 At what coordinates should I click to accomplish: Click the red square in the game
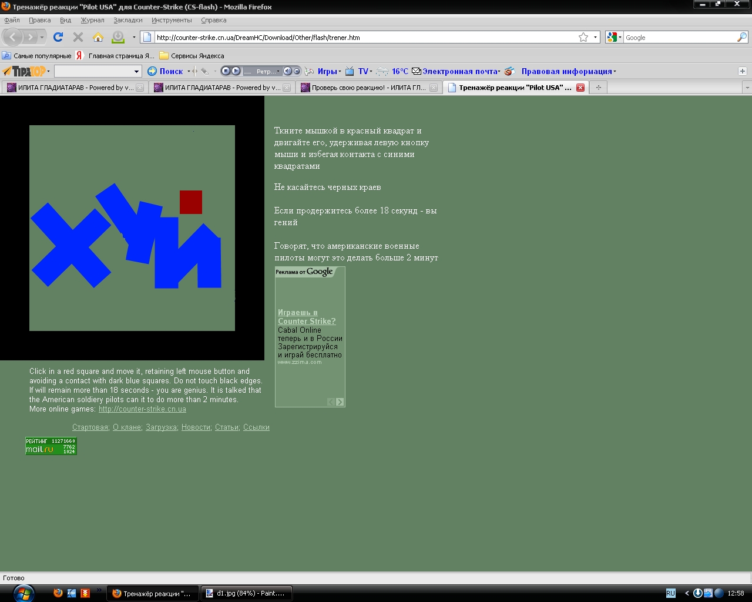(x=191, y=202)
